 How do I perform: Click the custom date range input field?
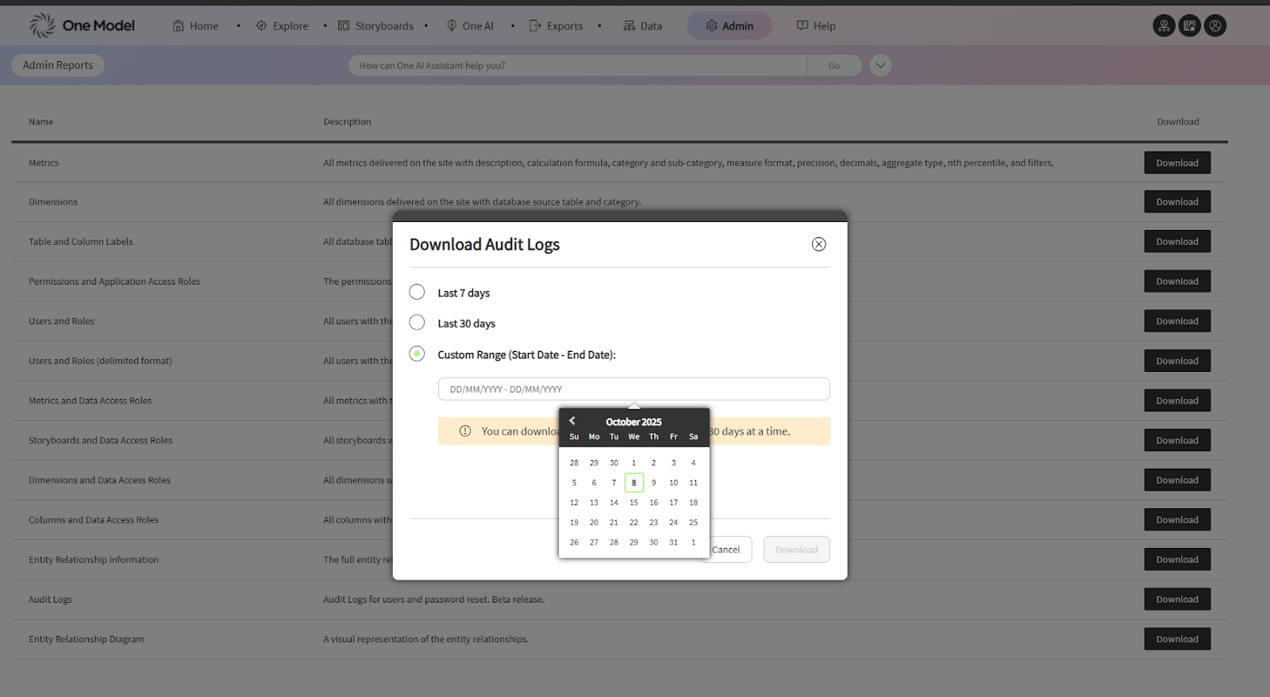633,389
